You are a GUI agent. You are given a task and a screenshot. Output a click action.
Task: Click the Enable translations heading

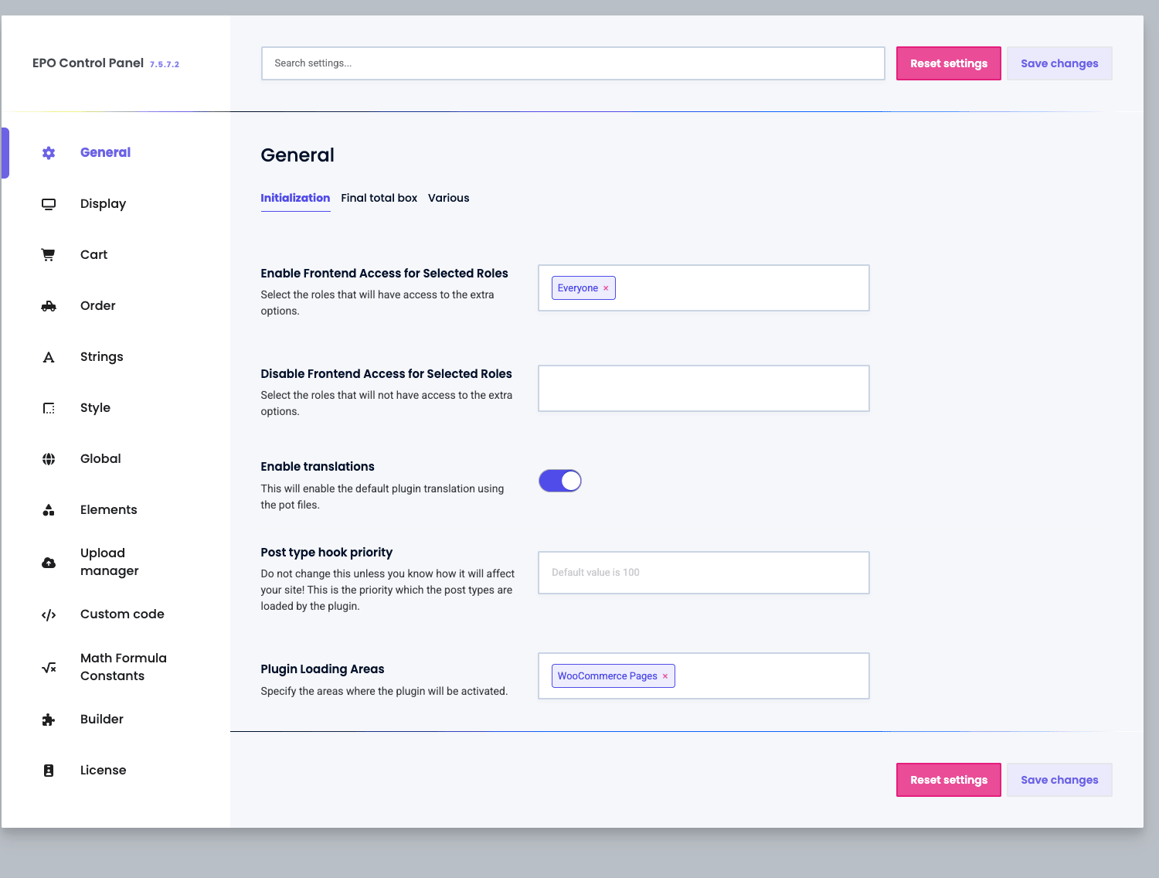pos(318,467)
